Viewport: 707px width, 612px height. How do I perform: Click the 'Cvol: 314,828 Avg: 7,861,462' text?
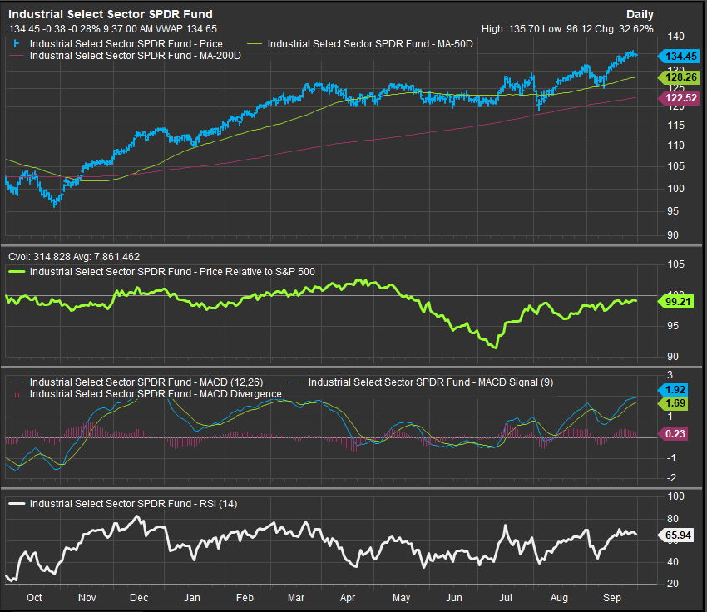tap(74, 257)
